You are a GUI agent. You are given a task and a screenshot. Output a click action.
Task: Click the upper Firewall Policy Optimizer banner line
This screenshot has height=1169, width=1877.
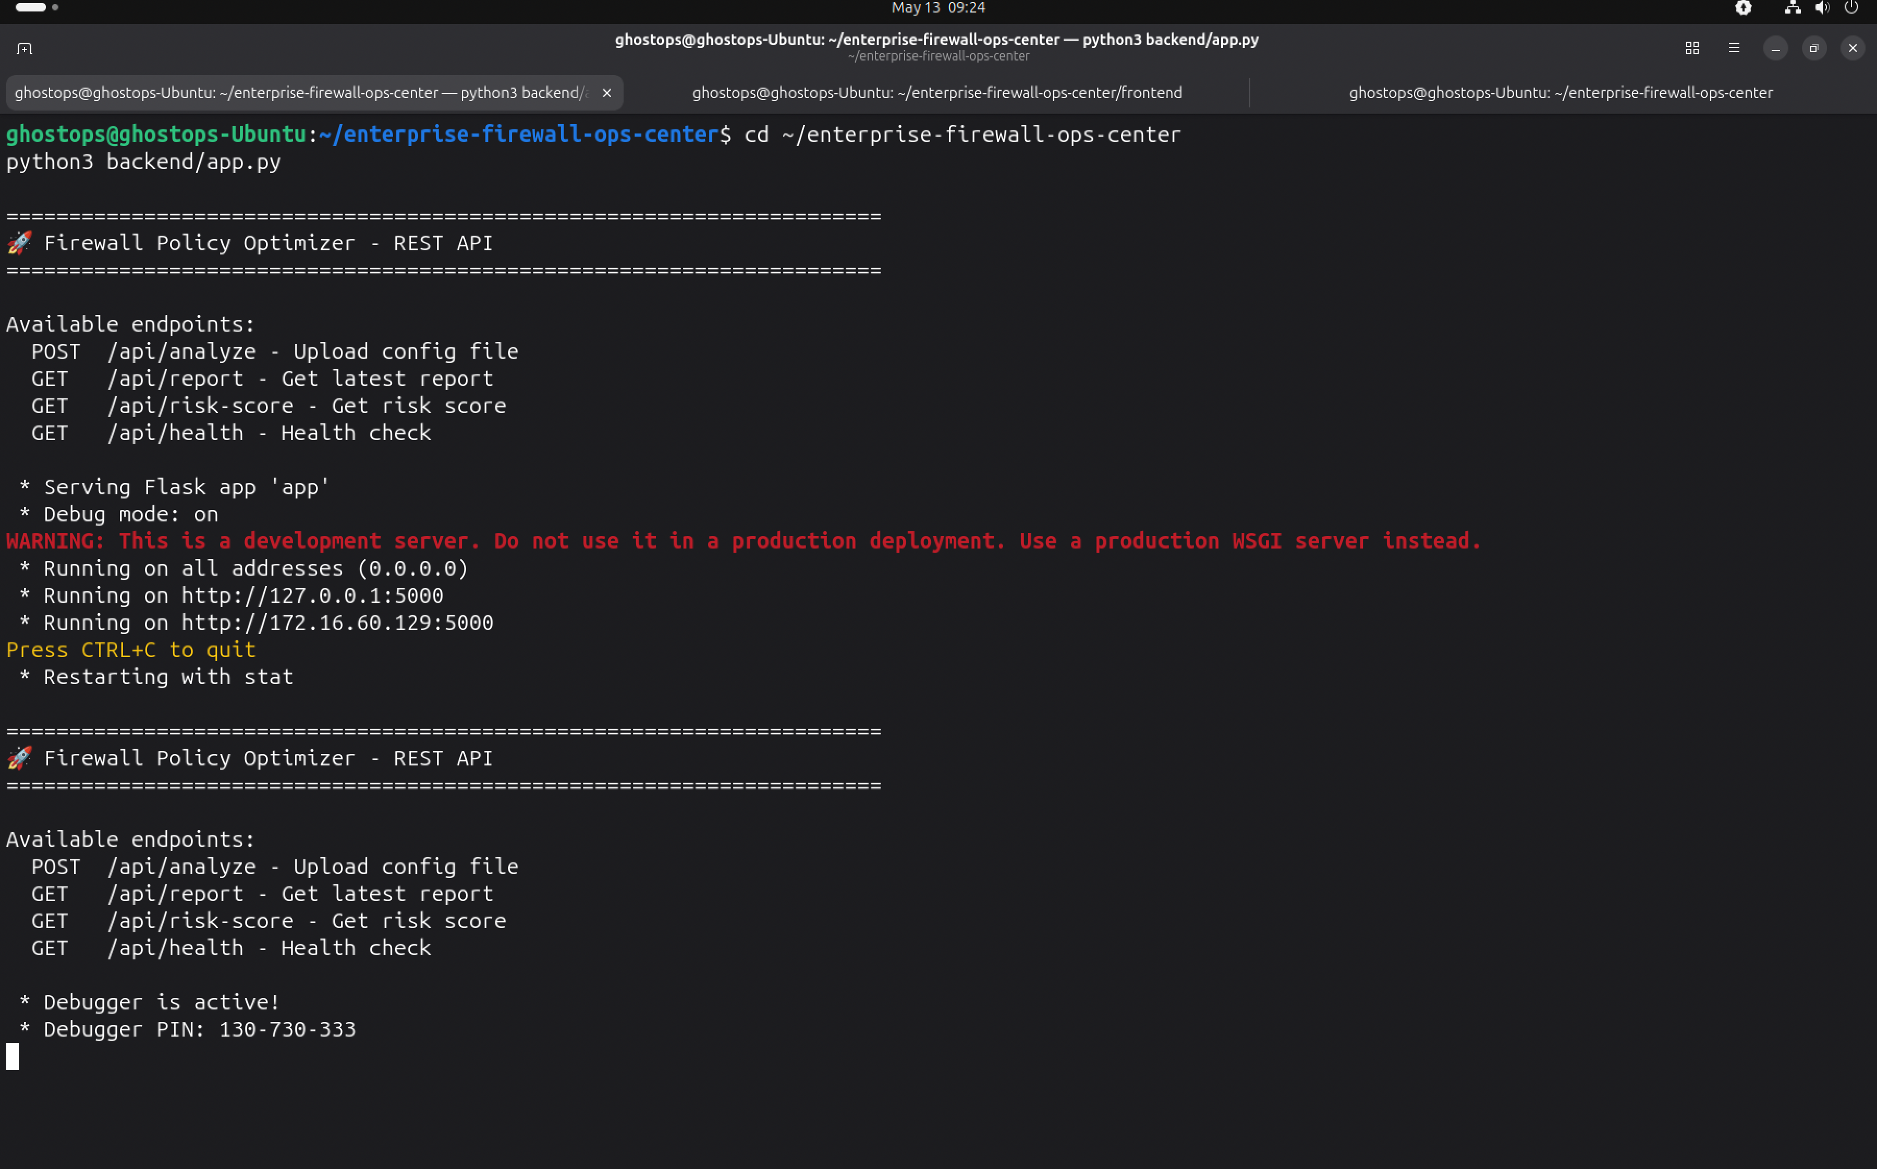(x=250, y=243)
